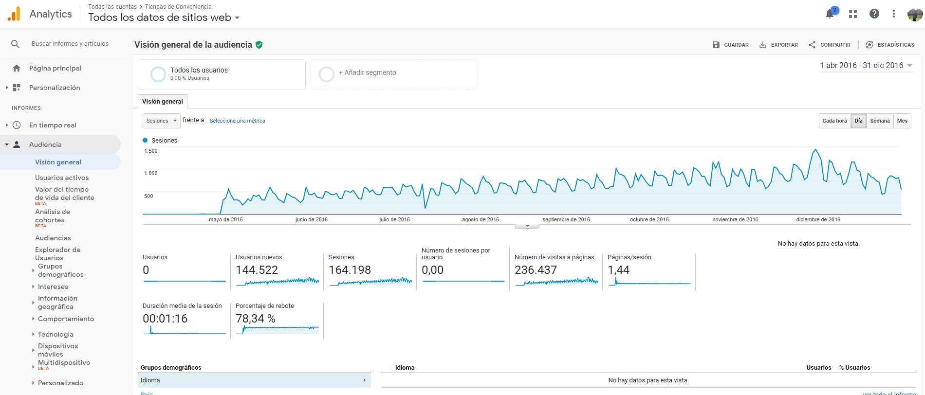
Task: Click the Exportar download icon
Action: 763,45
